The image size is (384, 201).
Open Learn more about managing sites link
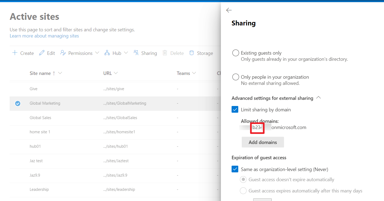(44, 36)
